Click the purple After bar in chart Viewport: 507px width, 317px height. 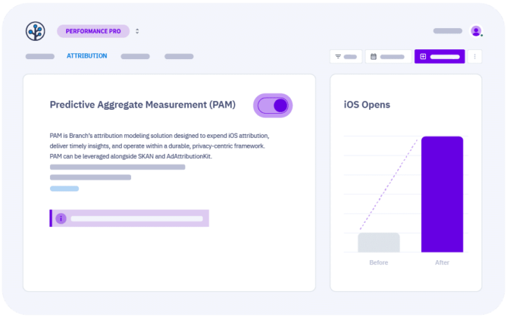pos(442,194)
